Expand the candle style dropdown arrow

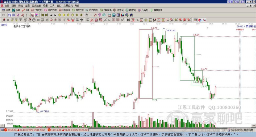pos(29,15)
